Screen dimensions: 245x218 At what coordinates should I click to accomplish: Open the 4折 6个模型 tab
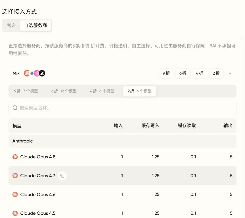pyautogui.click(x=102, y=91)
